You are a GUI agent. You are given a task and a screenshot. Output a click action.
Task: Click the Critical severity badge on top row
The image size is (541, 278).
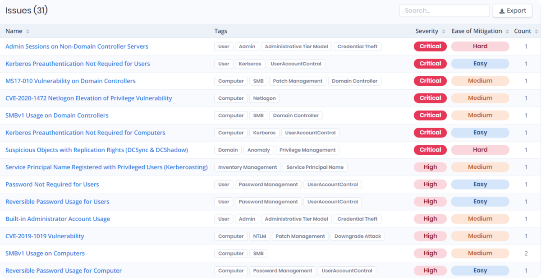[430, 46]
